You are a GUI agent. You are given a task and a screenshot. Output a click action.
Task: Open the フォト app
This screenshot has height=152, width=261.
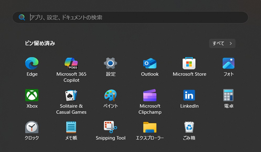click(229, 64)
